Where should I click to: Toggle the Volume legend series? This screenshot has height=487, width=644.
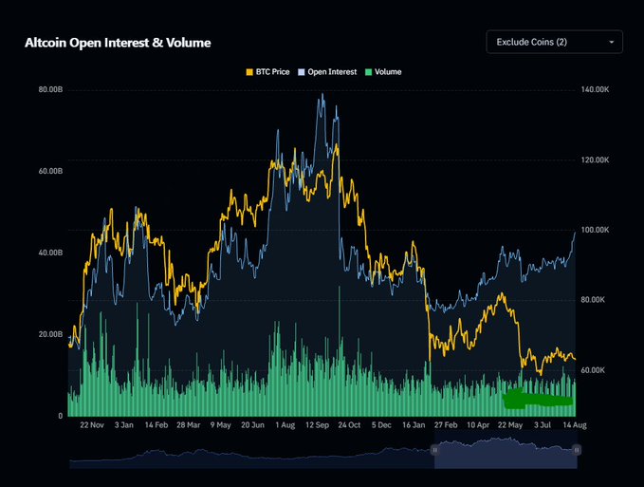[383, 72]
